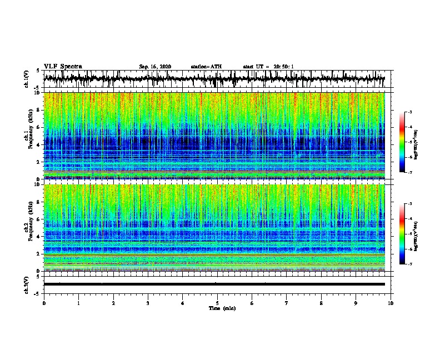Click the ch.3 flat black waveform bar
440x340 pixels.
click(214, 284)
